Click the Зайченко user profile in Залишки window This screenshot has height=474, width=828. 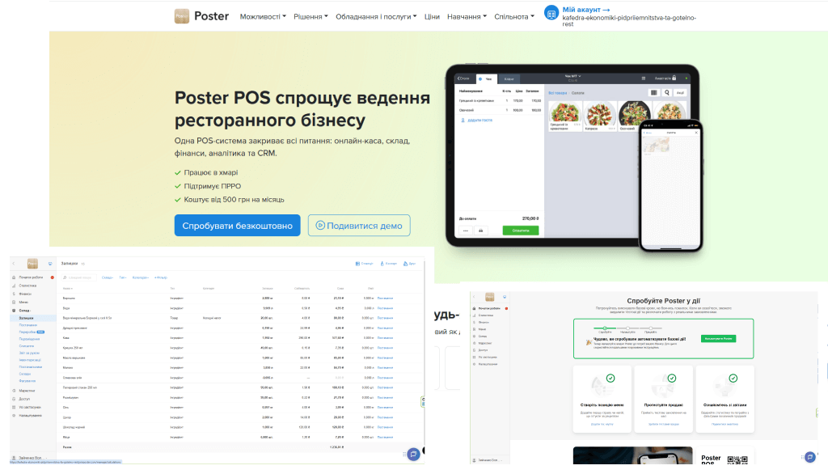[30, 458]
